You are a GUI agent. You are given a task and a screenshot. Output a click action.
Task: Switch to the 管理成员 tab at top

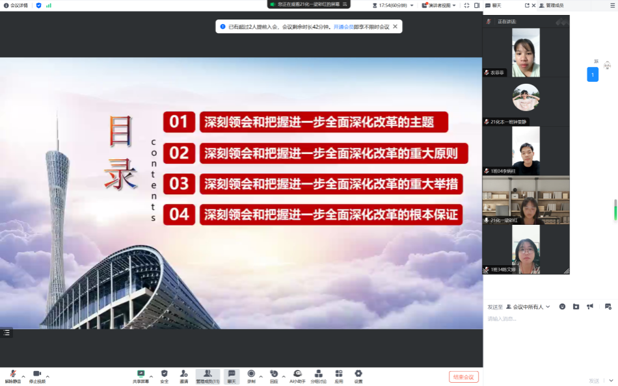(x=550, y=5)
